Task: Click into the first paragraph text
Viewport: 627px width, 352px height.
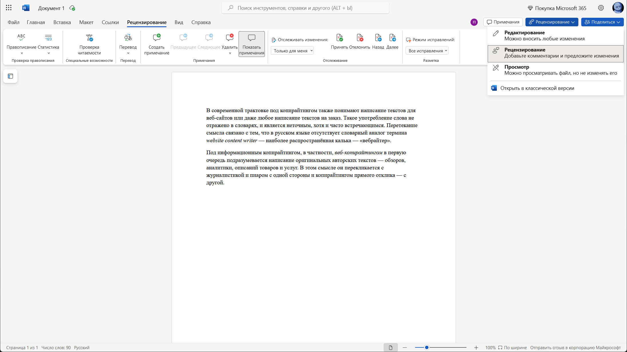Action: click(x=312, y=125)
